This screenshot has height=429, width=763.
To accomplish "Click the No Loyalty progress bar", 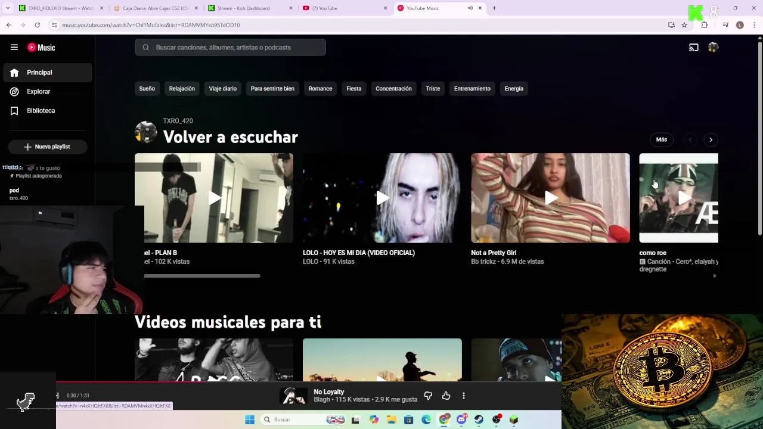I will pyautogui.click(x=309, y=383).
